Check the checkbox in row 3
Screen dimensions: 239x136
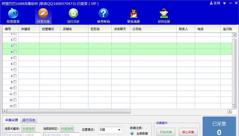15,46
